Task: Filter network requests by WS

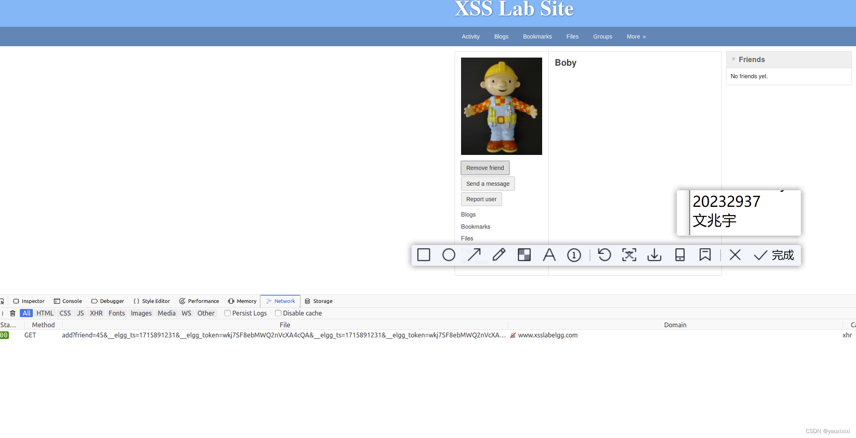Action: [187, 313]
